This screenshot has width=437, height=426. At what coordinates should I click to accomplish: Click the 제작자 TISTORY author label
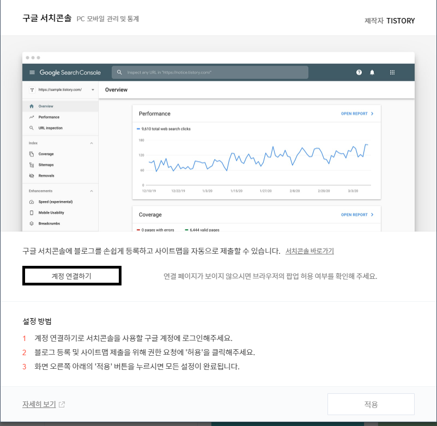click(x=390, y=21)
